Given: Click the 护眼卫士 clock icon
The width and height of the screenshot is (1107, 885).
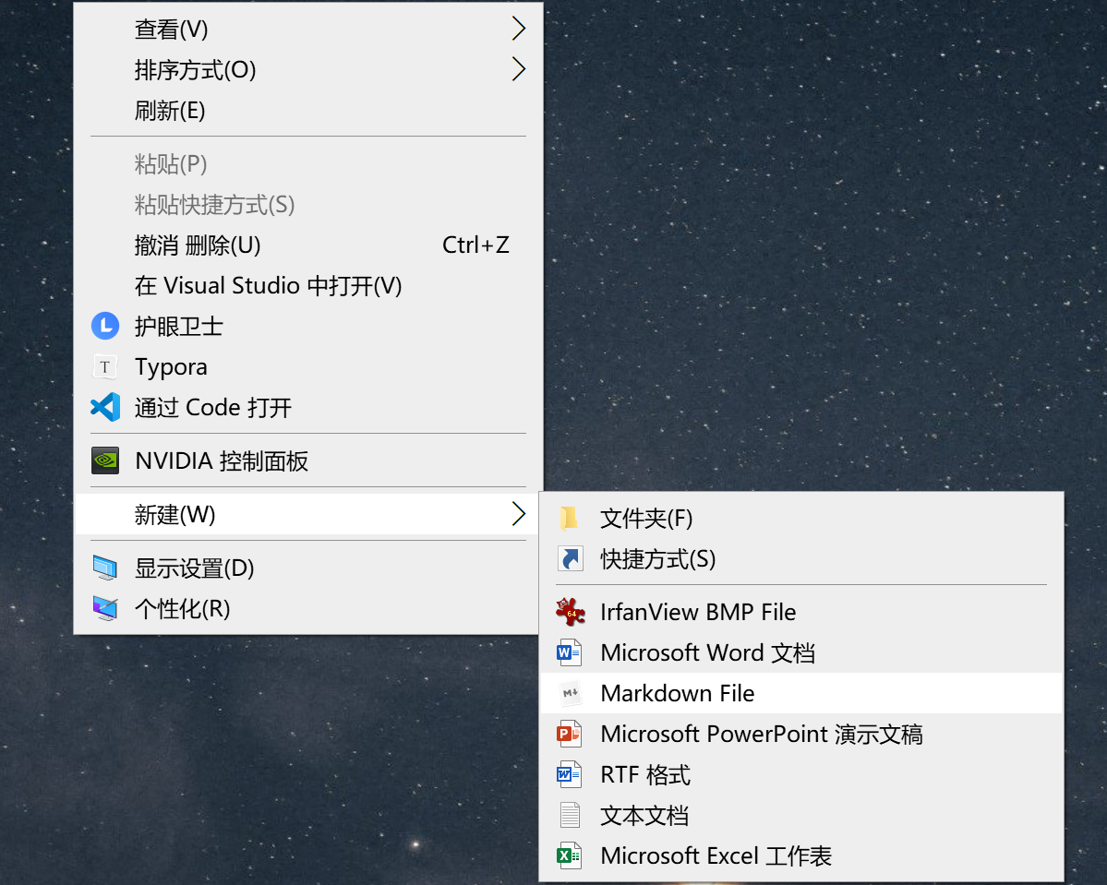Looking at the screenshot, I should tap(105, 326).
